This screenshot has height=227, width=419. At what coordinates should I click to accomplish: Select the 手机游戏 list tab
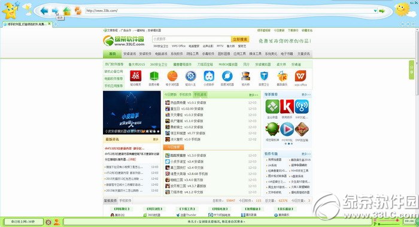(x=201, y=95)
